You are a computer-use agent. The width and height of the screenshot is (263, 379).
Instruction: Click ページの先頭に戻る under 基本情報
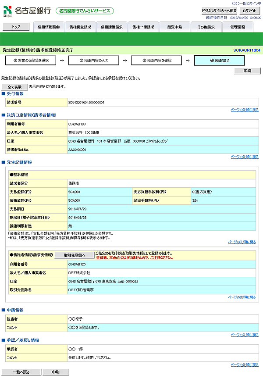point(242,242)
